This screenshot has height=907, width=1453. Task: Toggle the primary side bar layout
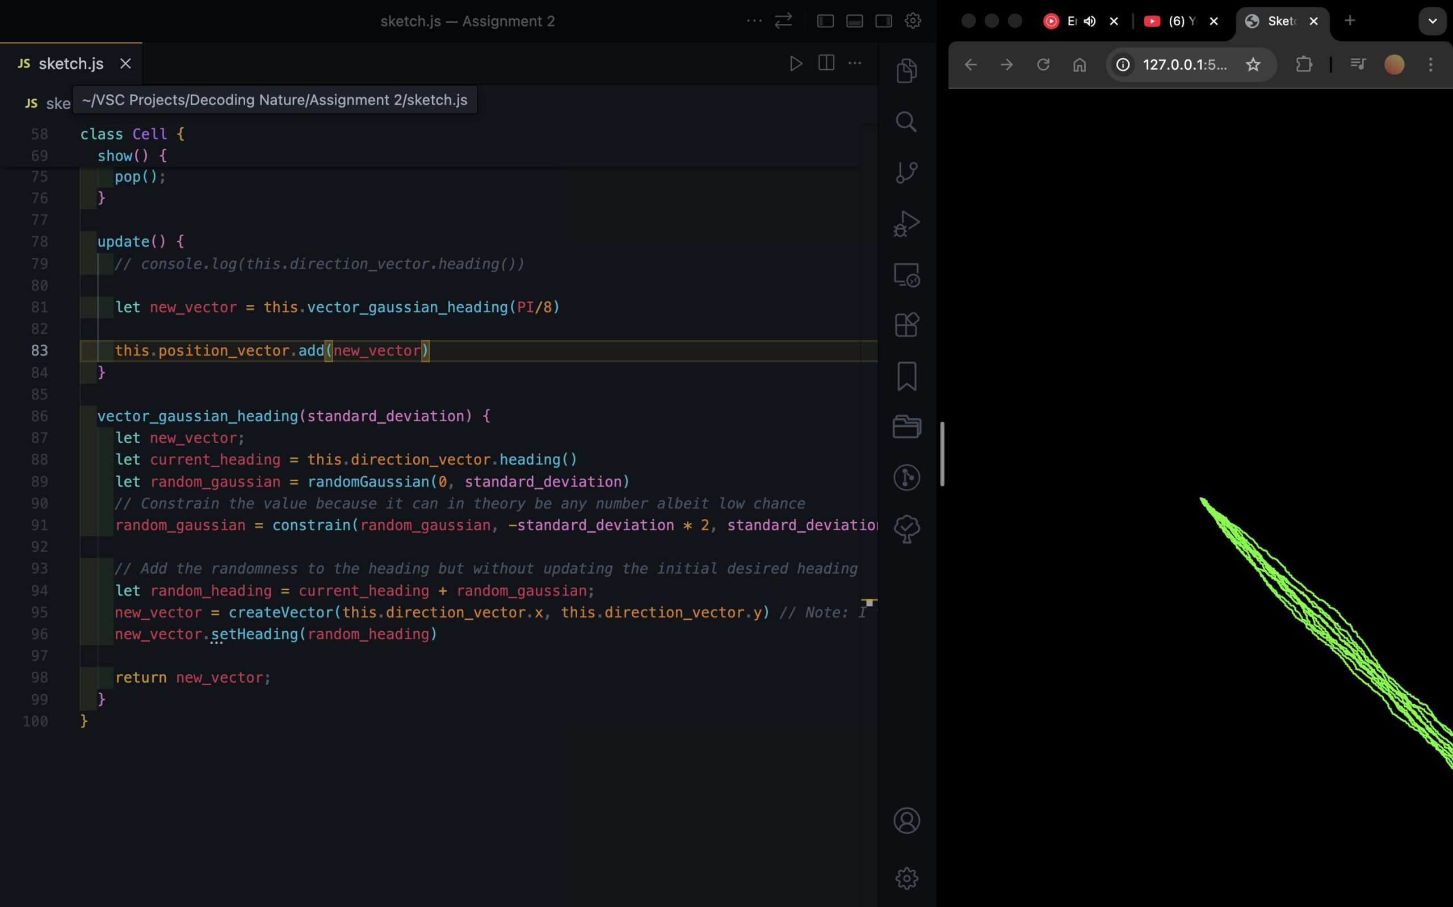[x=825, y=21]
